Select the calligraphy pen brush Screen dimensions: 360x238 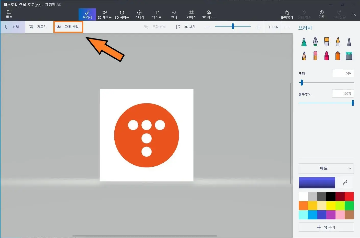tap(315, 42)
